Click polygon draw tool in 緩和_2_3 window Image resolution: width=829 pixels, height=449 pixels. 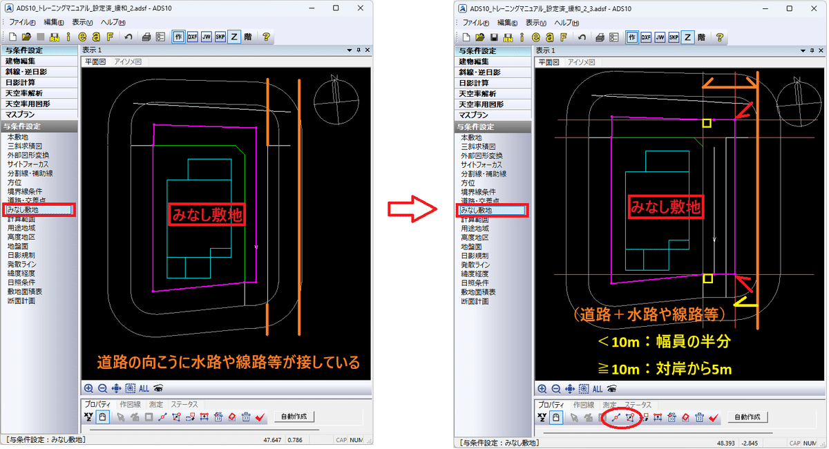pos(629,417)
